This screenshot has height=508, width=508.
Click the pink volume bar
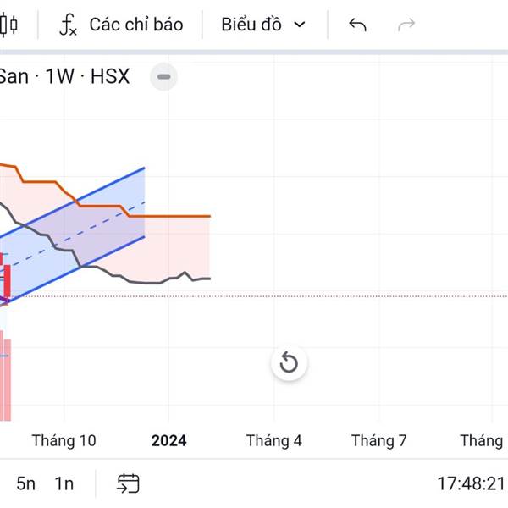pyautogui.click(x=7, y=379)
